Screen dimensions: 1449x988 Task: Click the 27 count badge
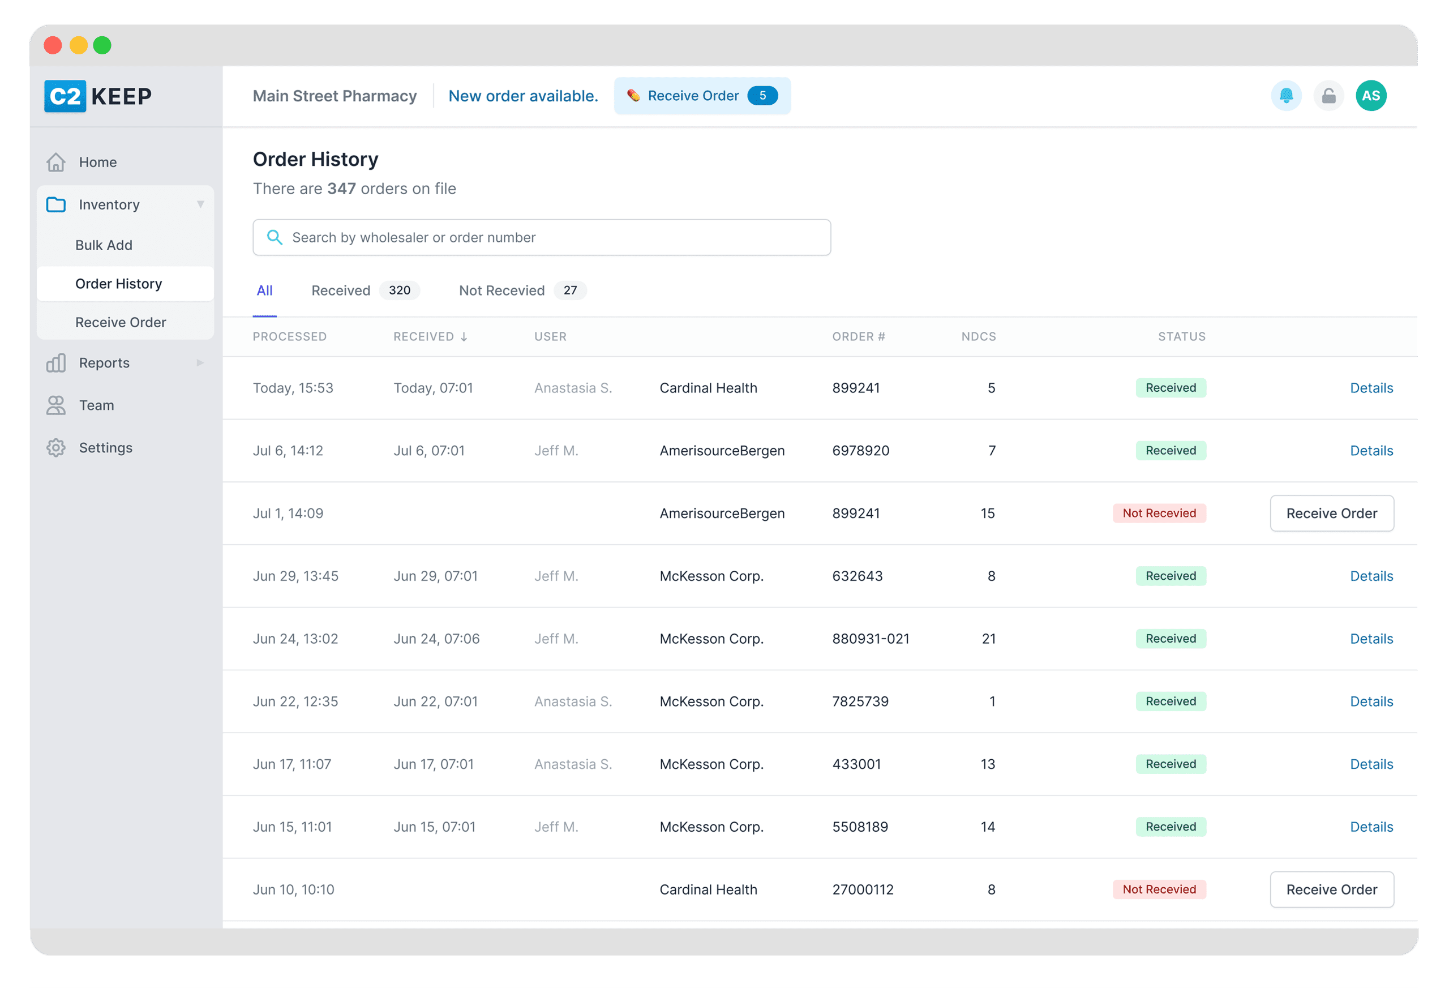tap(570, 290)
